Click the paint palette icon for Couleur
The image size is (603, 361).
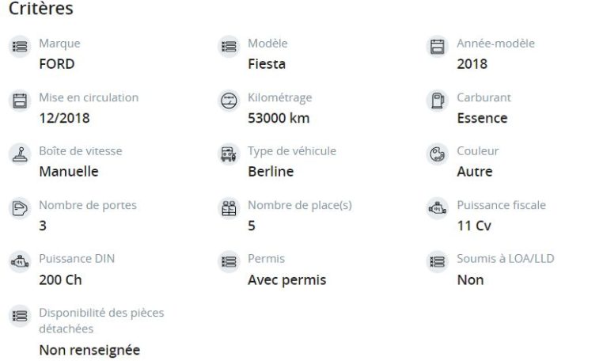[438, 154]
